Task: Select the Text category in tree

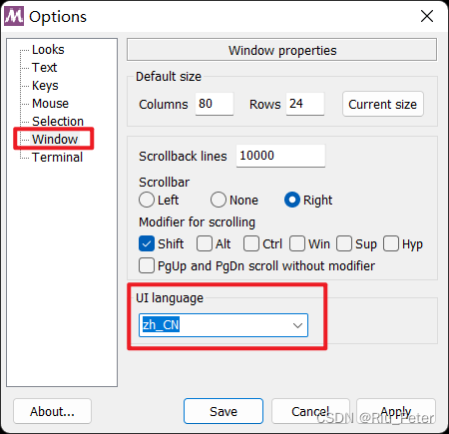Action: coord(44,68)
